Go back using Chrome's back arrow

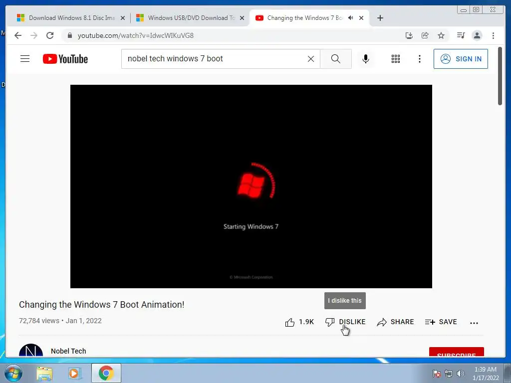click(x=18, y=35)
